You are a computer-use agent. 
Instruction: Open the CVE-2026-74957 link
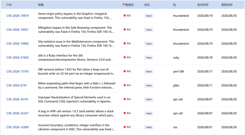[17, 30]
